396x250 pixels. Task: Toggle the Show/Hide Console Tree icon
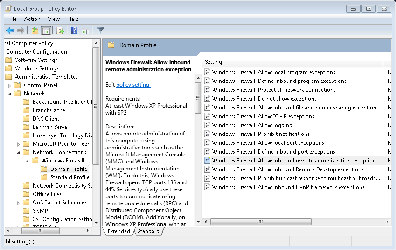[x=46, y=31]
